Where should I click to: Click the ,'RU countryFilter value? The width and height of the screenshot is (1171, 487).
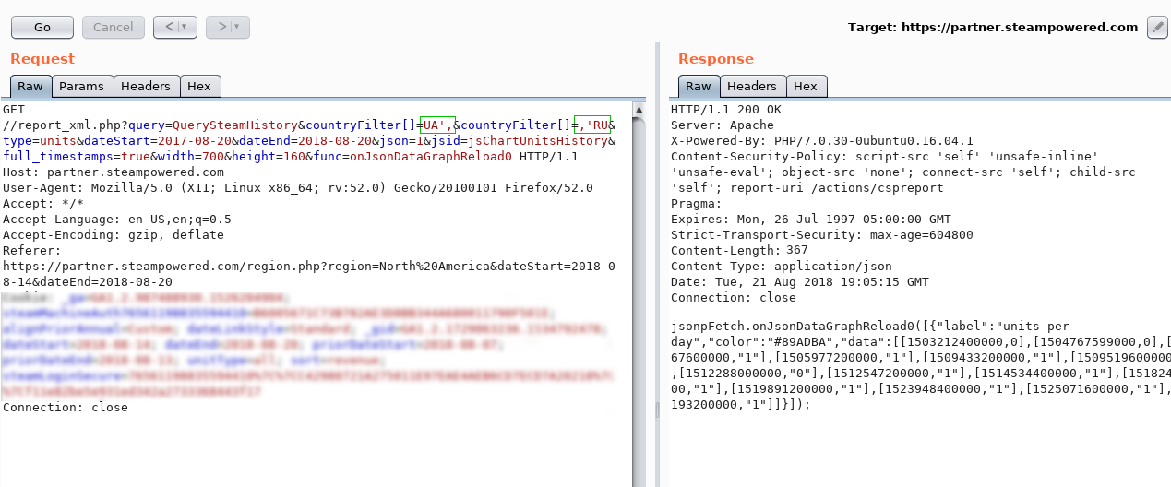coord(591,125)
